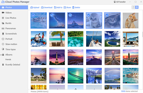143x93 pixels.
Task: Select the orange kitten photo thumbnail
Action: point(130,20)
